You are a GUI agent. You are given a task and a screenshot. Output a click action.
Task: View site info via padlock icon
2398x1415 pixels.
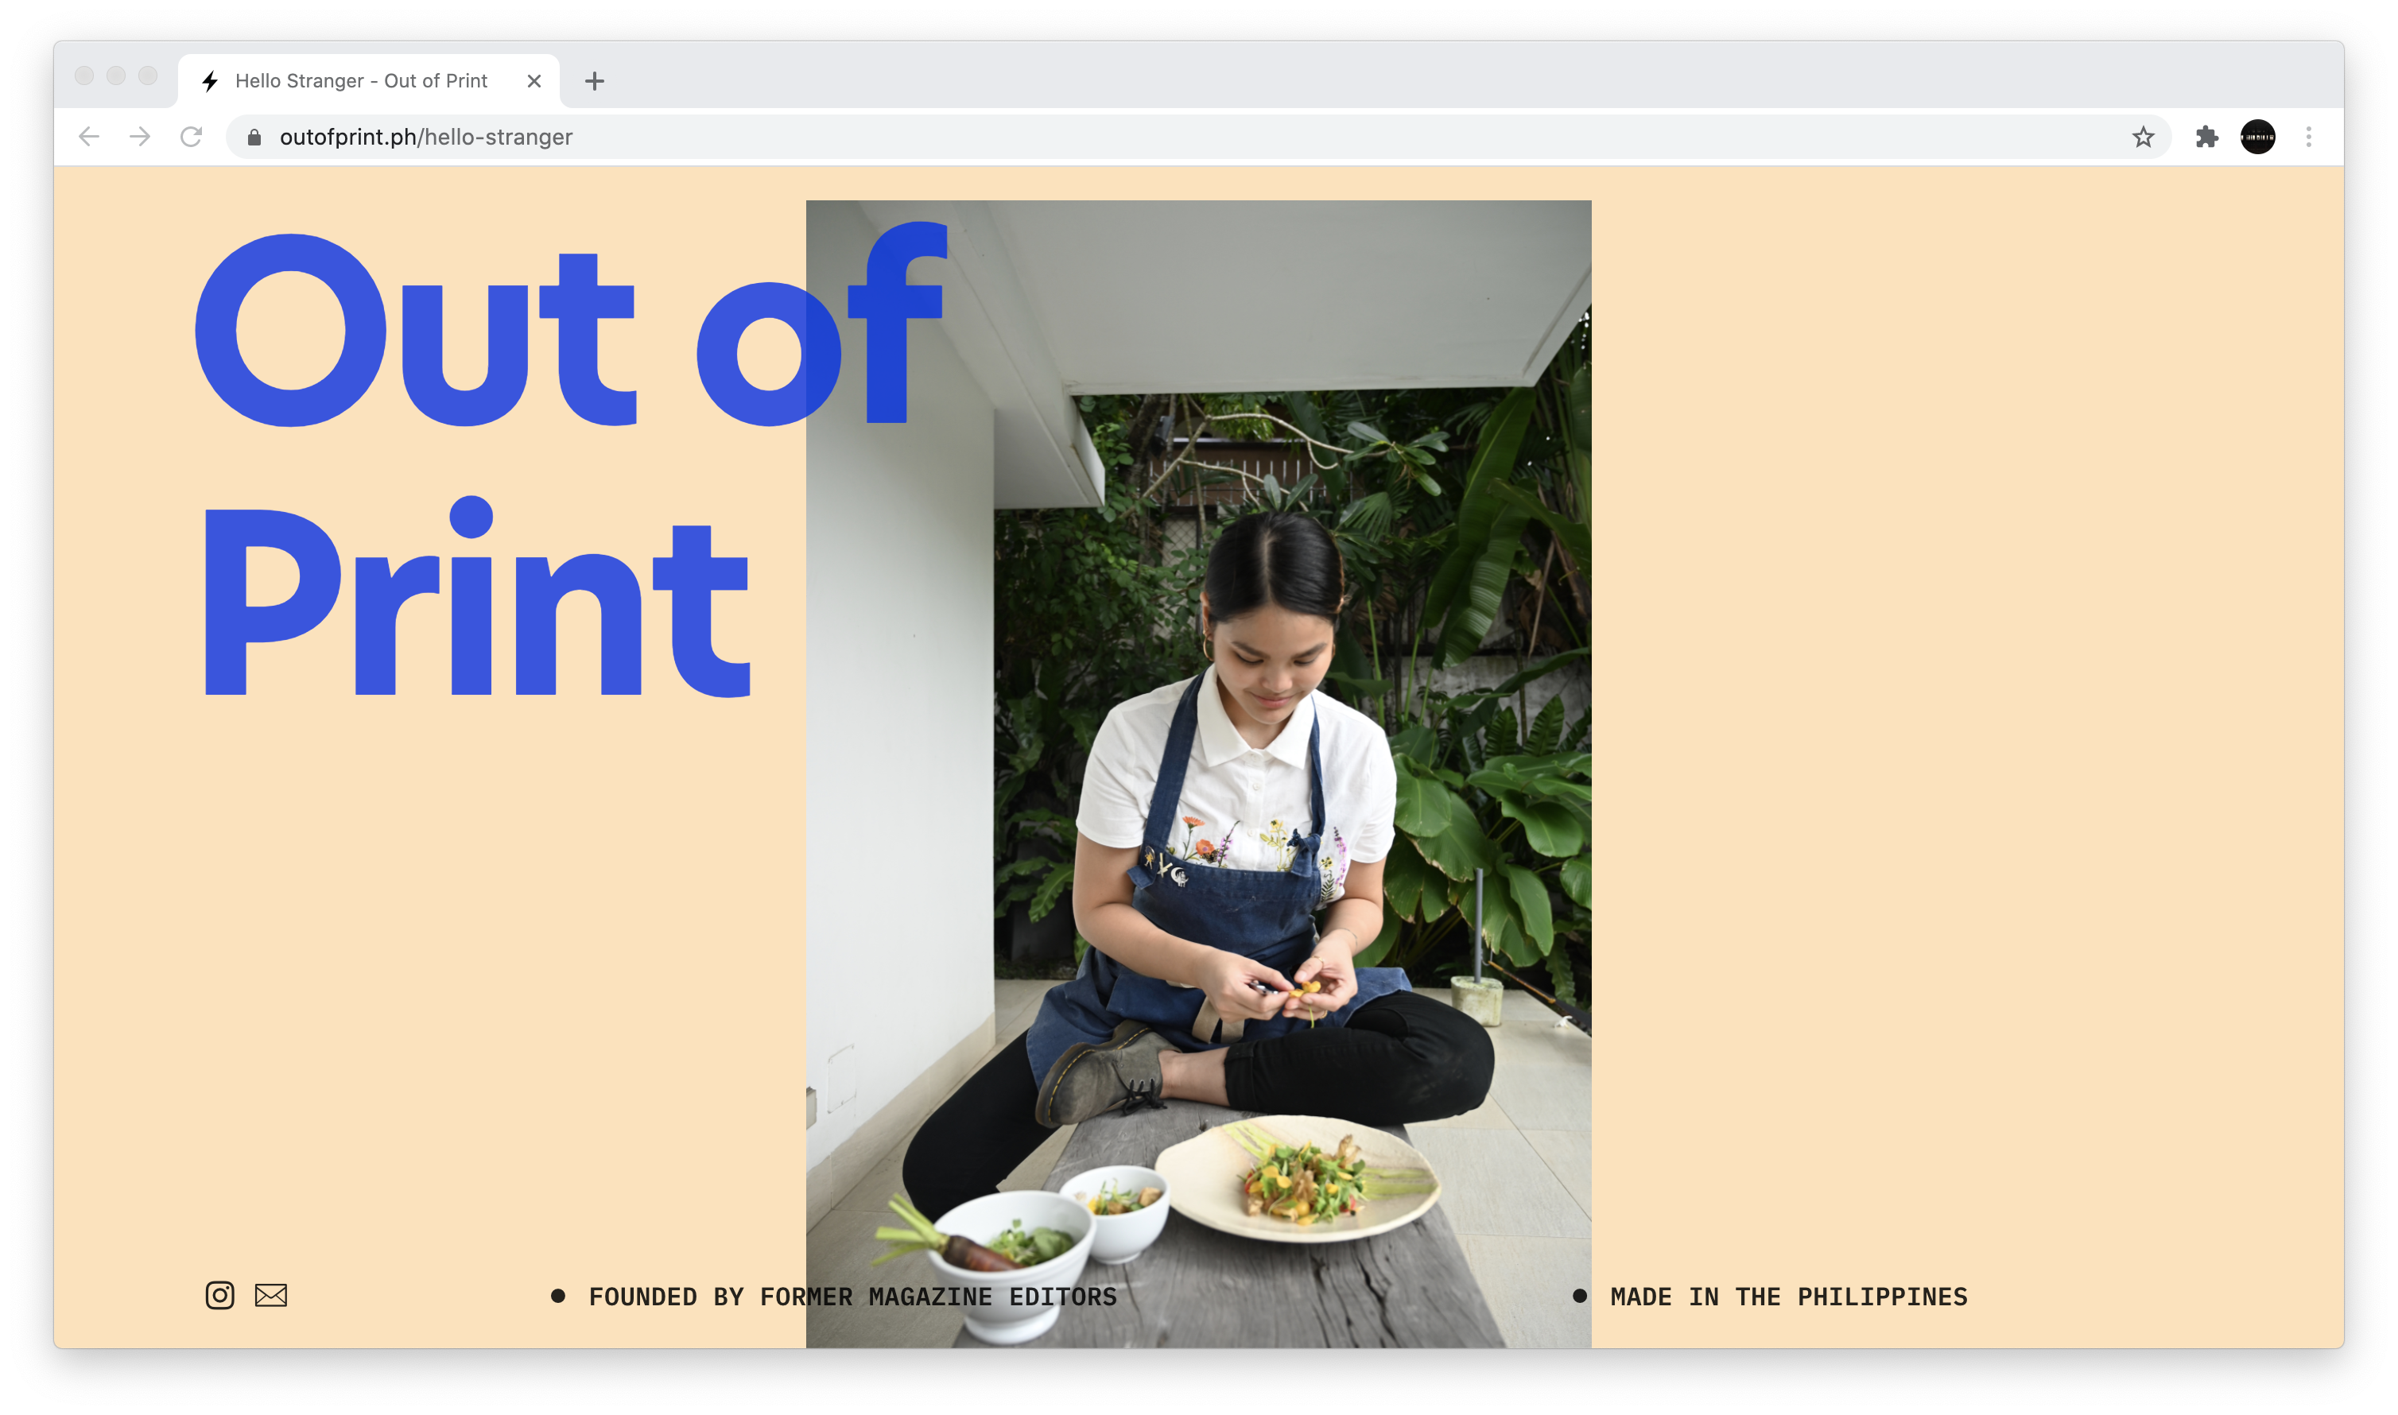click(254, 138)
